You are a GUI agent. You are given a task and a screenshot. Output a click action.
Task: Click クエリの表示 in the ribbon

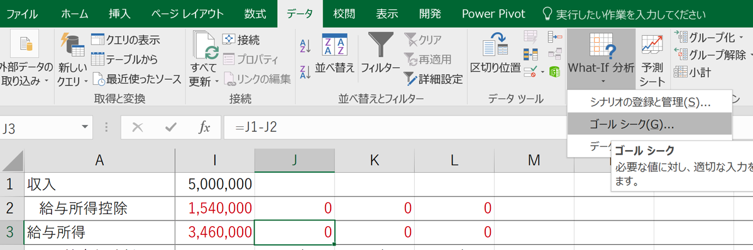point(125,40)
